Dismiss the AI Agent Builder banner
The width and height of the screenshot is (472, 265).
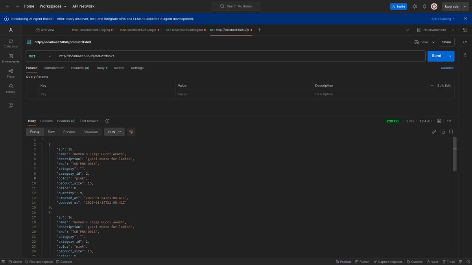pyautogui.click(x=466, y=18)
